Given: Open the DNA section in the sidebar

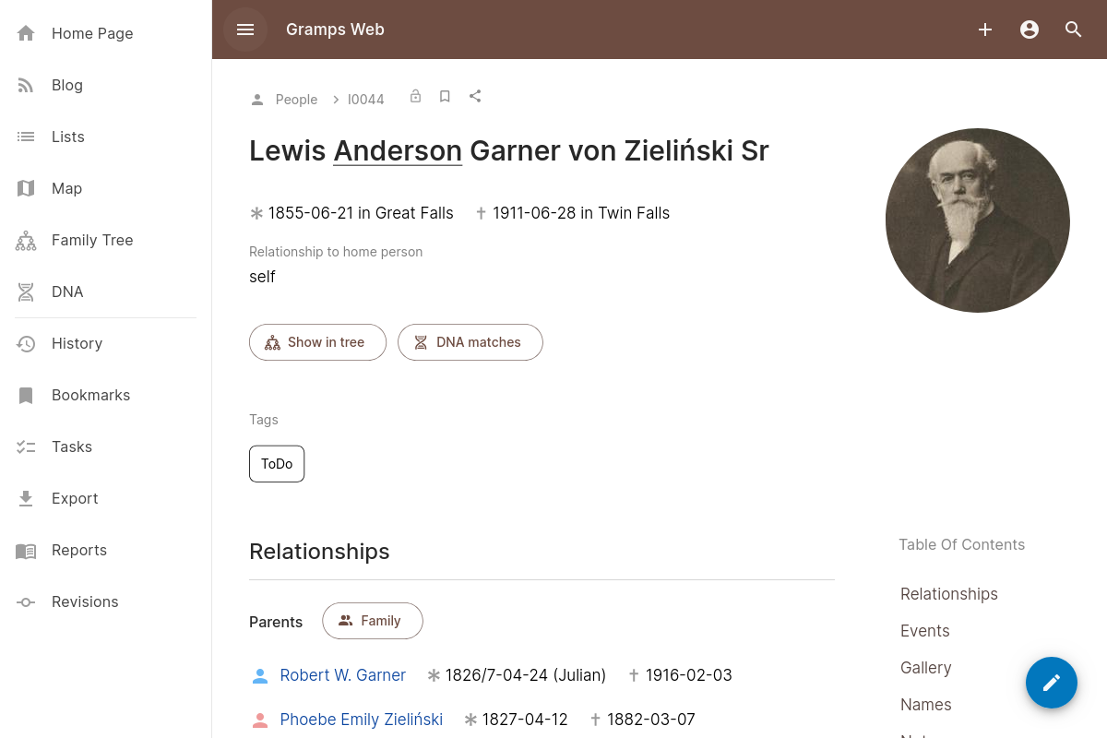Looking at the screenshot, I should pos(67,292).
